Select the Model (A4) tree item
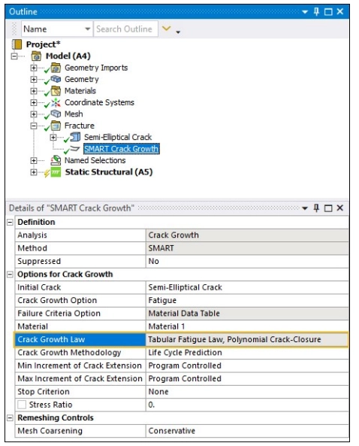The height and width of the screenshot is (446, 359). click(x=68, y=56)
